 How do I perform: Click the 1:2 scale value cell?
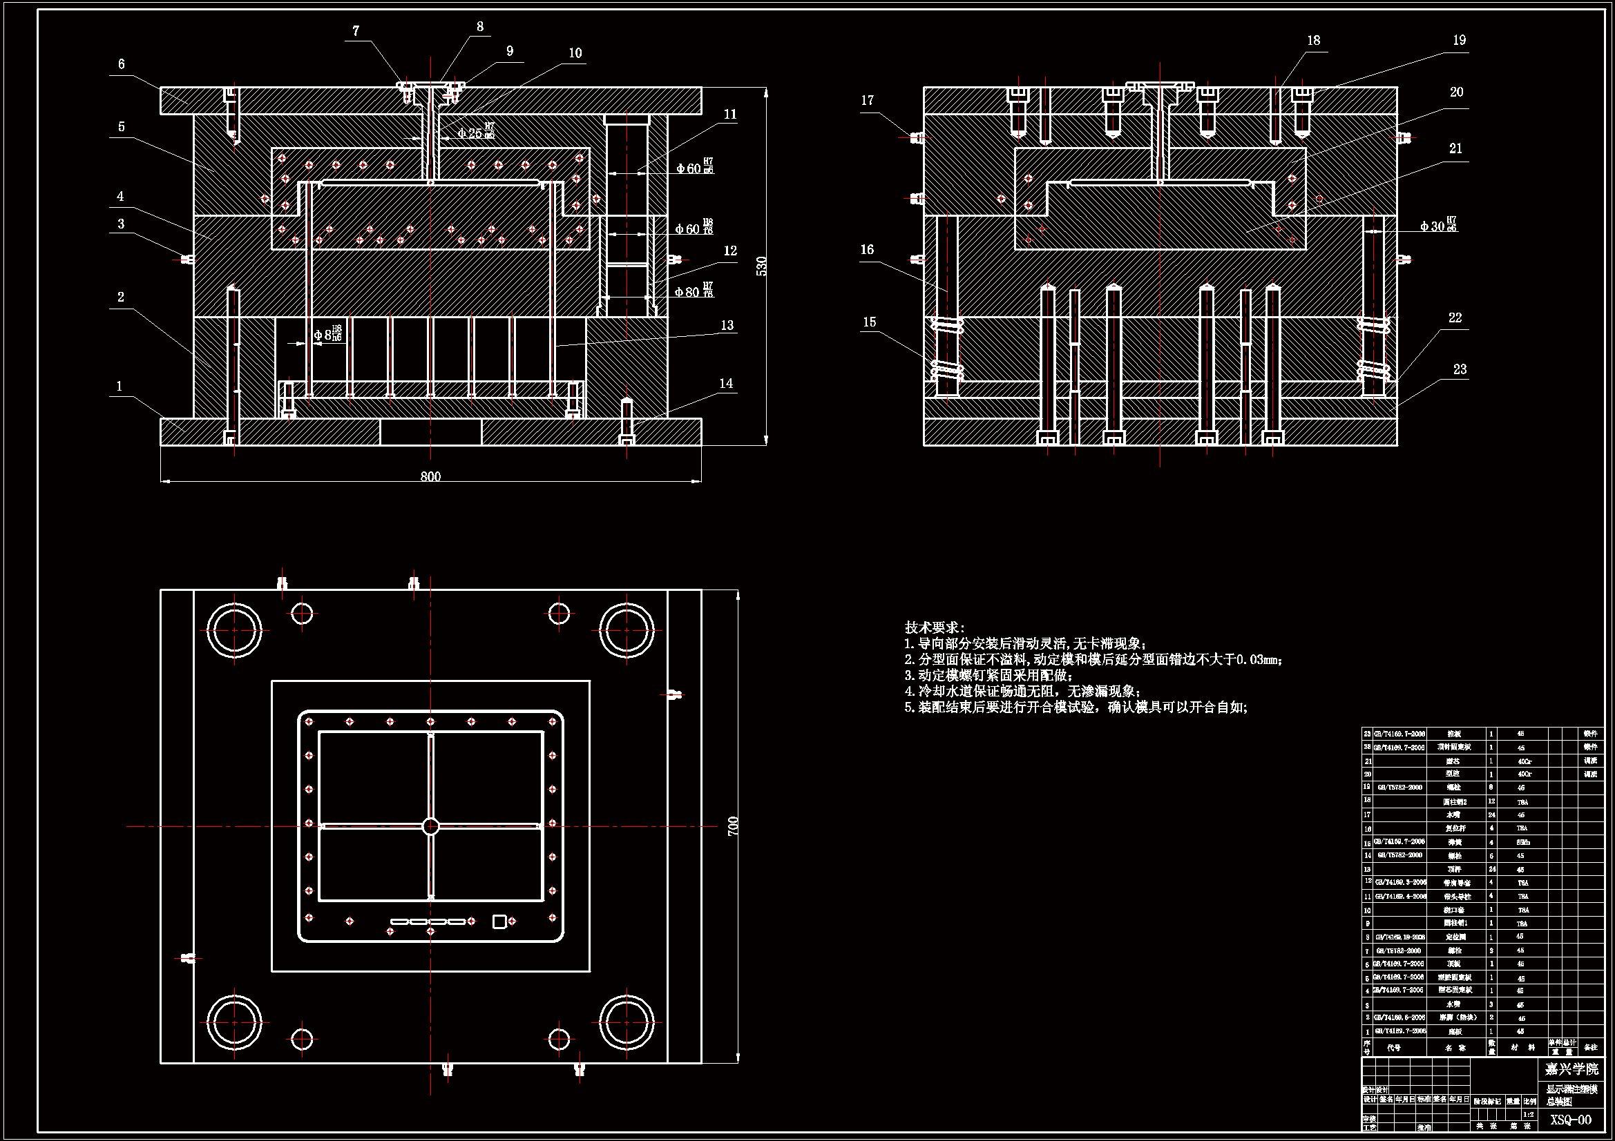click(x=1529, y=1114)
